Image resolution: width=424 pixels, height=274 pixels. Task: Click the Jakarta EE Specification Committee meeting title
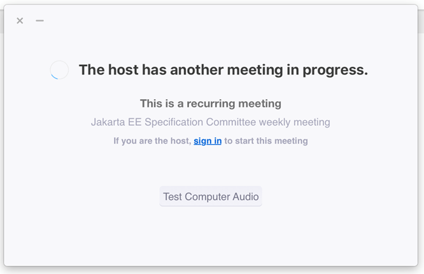210,122
